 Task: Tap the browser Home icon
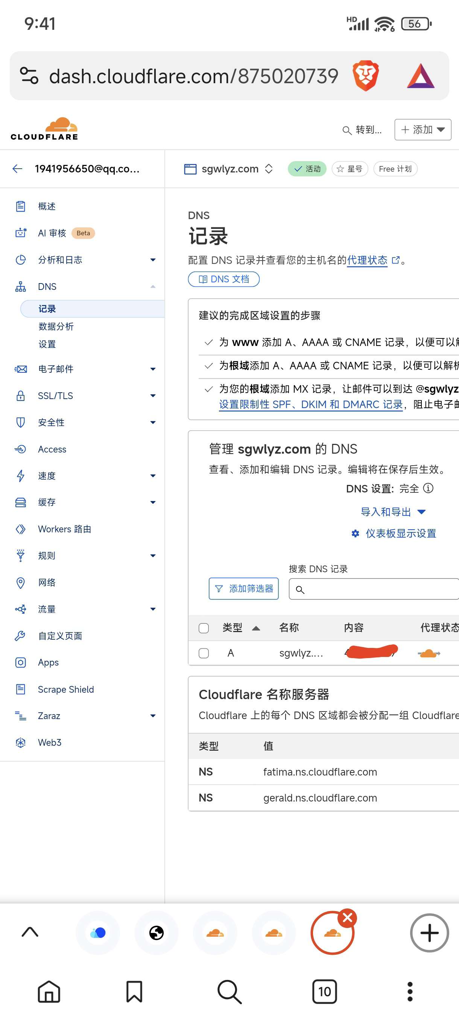[x=49, y=992]
